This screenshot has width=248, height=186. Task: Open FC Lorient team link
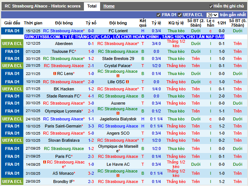click(x=118, y=31)
